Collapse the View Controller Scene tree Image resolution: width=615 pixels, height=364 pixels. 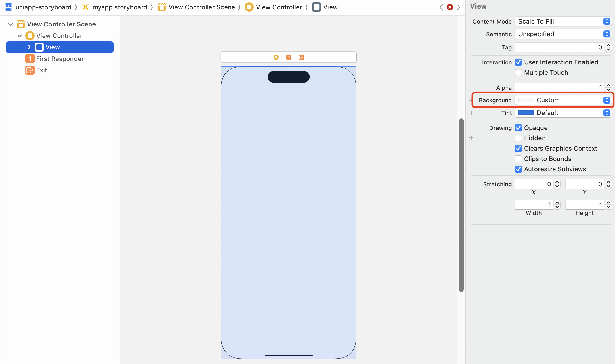click(x=10, y=24)
